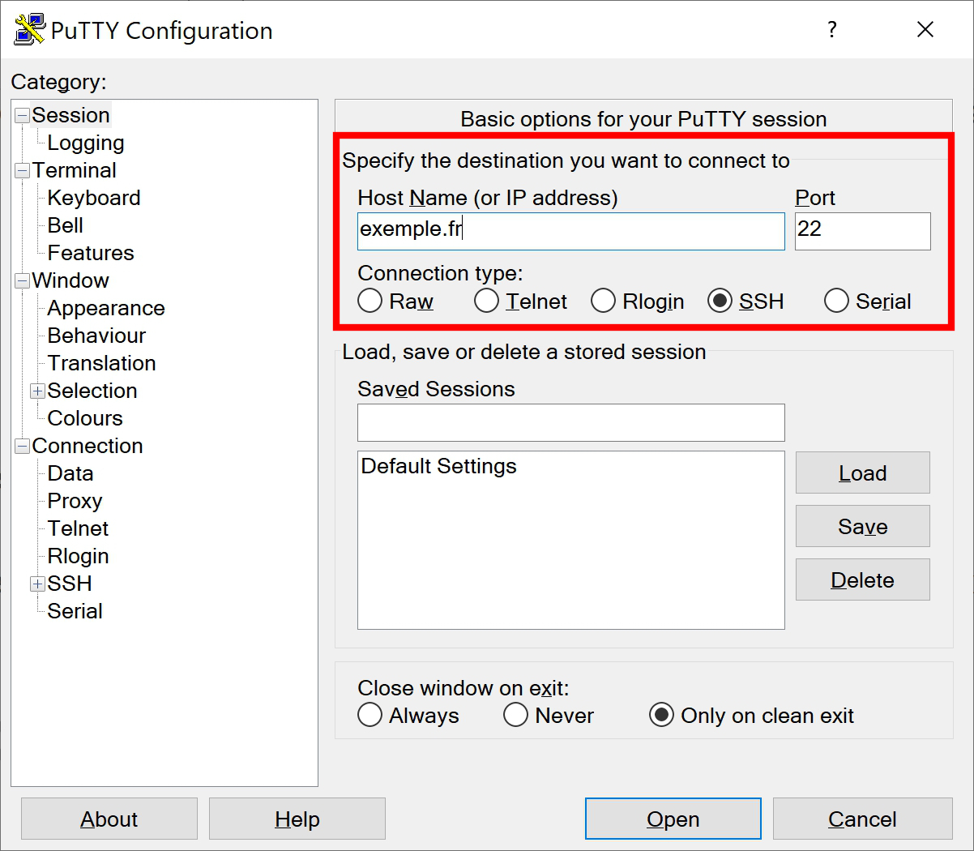This screenshot has width=974, height=851.
Task: Expand the SSH tree node
Action: pos(38,584)
